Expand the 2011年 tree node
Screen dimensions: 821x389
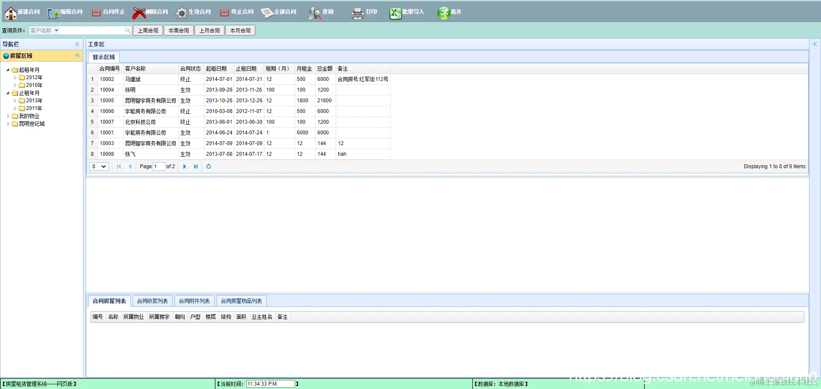(x=15, y=108)
